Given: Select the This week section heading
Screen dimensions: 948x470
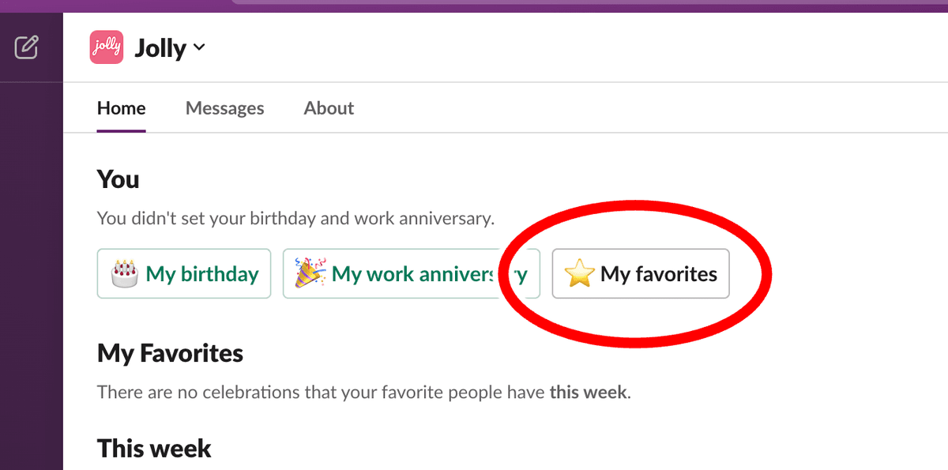Looking at the screenshot, I should click(x=154, y=449).
